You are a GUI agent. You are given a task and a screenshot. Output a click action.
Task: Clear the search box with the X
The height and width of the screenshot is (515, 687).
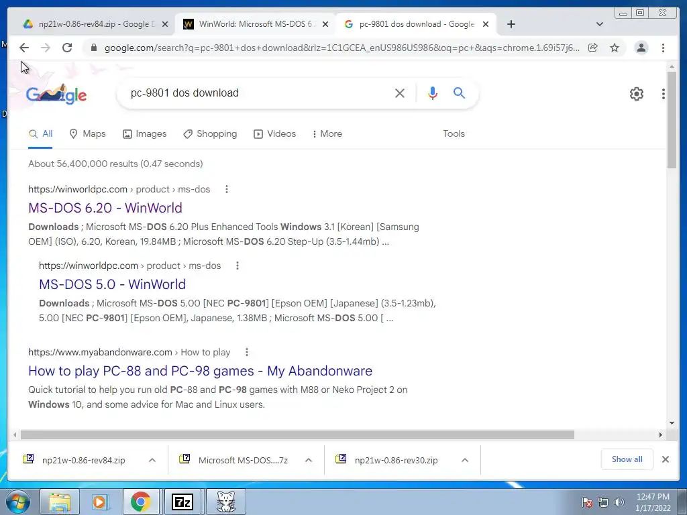[x=400, y=93]
